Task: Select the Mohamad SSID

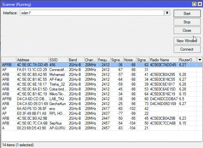Action: click(57, 75)
